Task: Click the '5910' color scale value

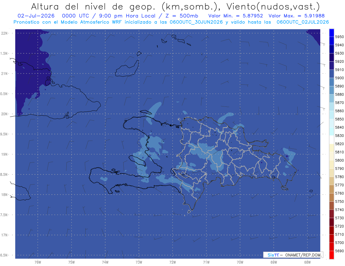Action: (x=340, y=70)
